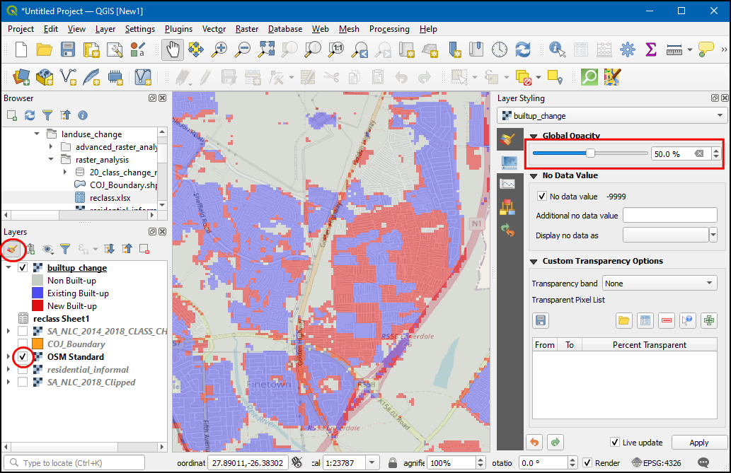Open Layer Styling panel with paintbrush icon
731x473 pixels.
(x=11, y=249)
